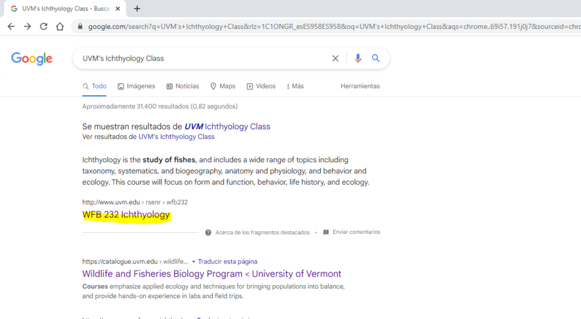Go to the browser home page

tap(60, 27)
